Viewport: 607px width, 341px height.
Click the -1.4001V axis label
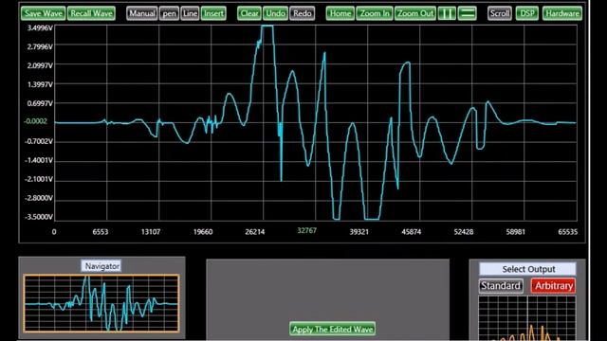point(38,160)
